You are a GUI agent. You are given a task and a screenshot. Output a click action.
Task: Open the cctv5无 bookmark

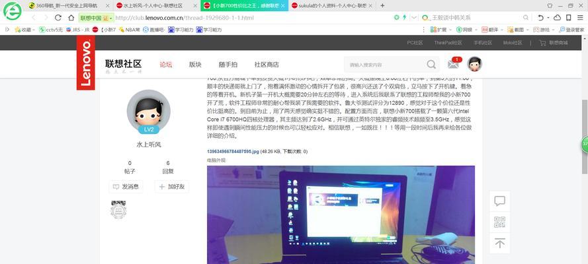coord(51,30)
